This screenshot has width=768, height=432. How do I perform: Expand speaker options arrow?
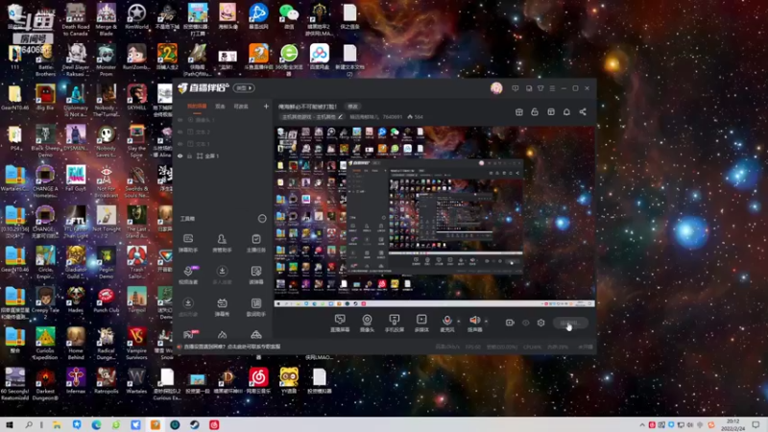pyautogui.click(x=486, y=322)
